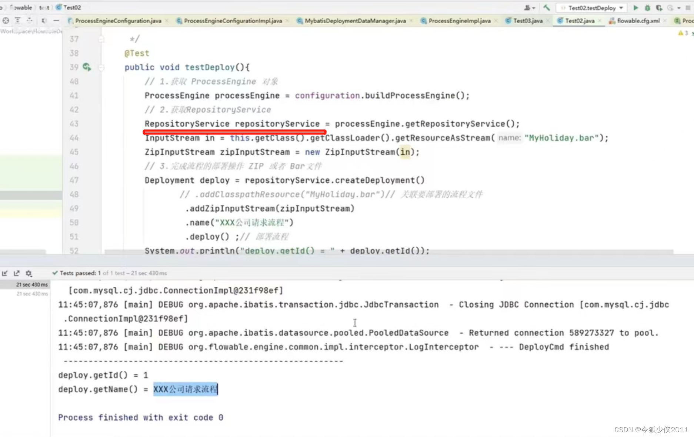Click the profiler icon in the toolbar

[670, 7]
